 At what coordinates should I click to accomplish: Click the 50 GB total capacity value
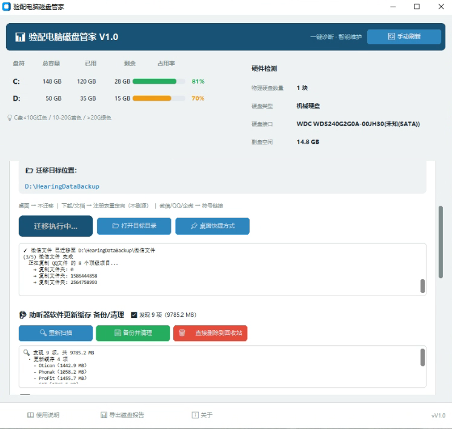click(x=53, y=98)
